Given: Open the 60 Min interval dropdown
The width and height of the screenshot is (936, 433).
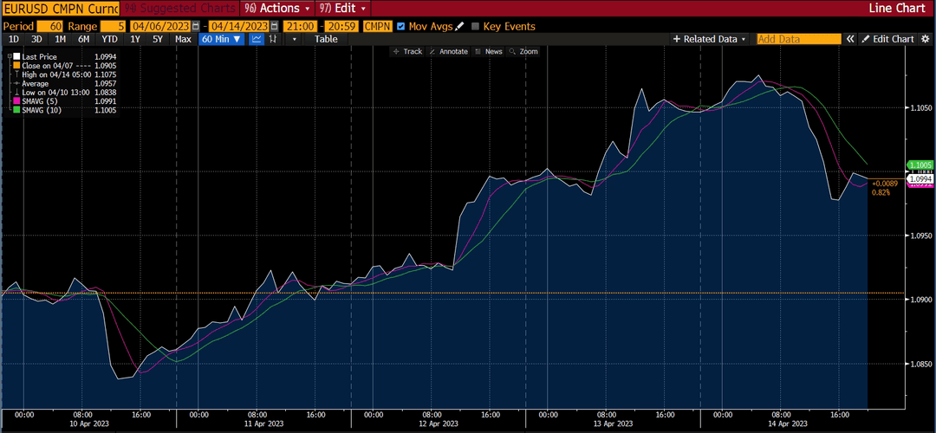Looking at the screenshot, I should (222, 39).
